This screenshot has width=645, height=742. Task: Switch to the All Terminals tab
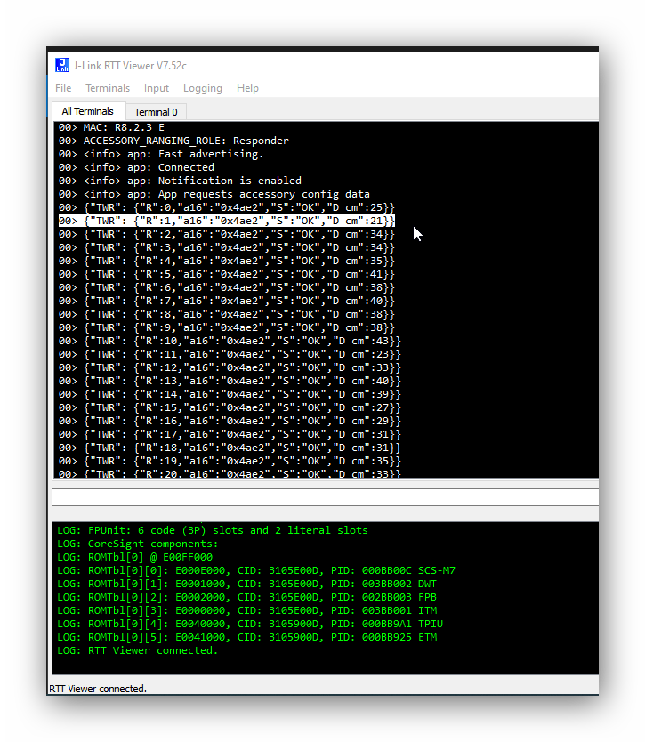(x=87, y=111)
